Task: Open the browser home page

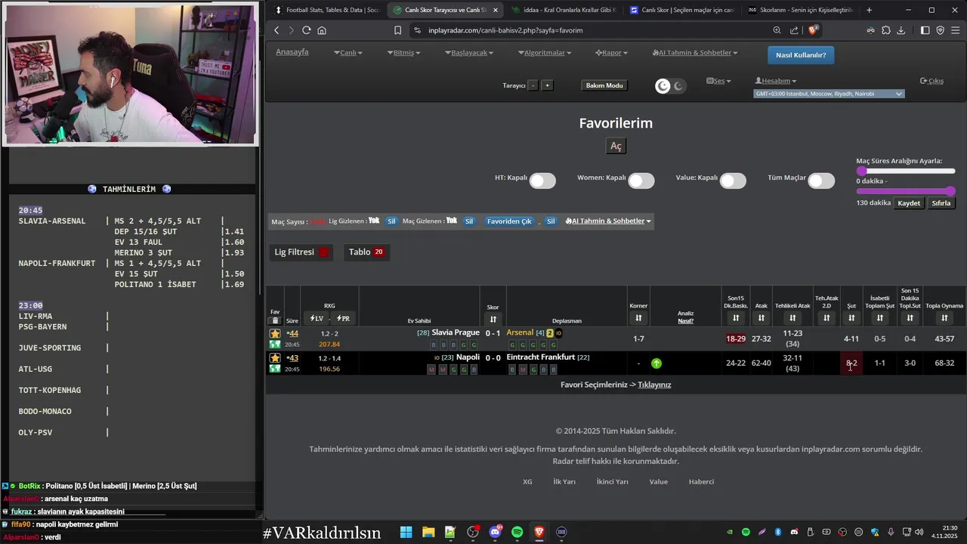Action: click(x=322, y=30)
